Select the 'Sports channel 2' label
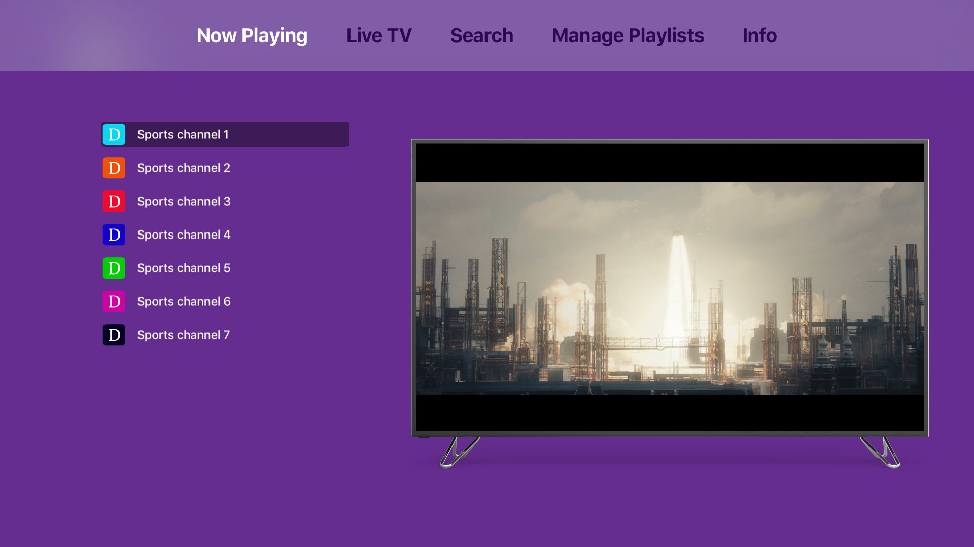 (184, 168)
